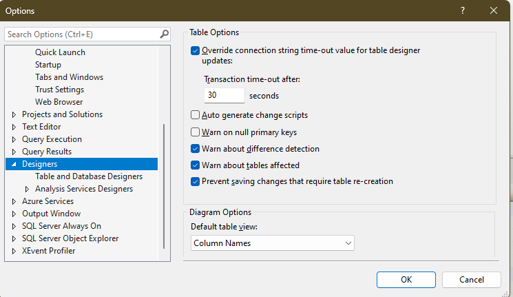The height and width of the screenshot is (297, 513).
Task: Click the OK button
Action: [x=406, y=280]
